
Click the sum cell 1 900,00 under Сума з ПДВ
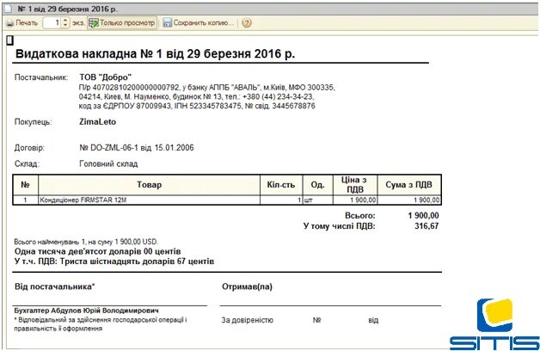409,200
